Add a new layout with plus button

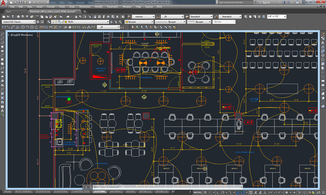pos(173,191)
